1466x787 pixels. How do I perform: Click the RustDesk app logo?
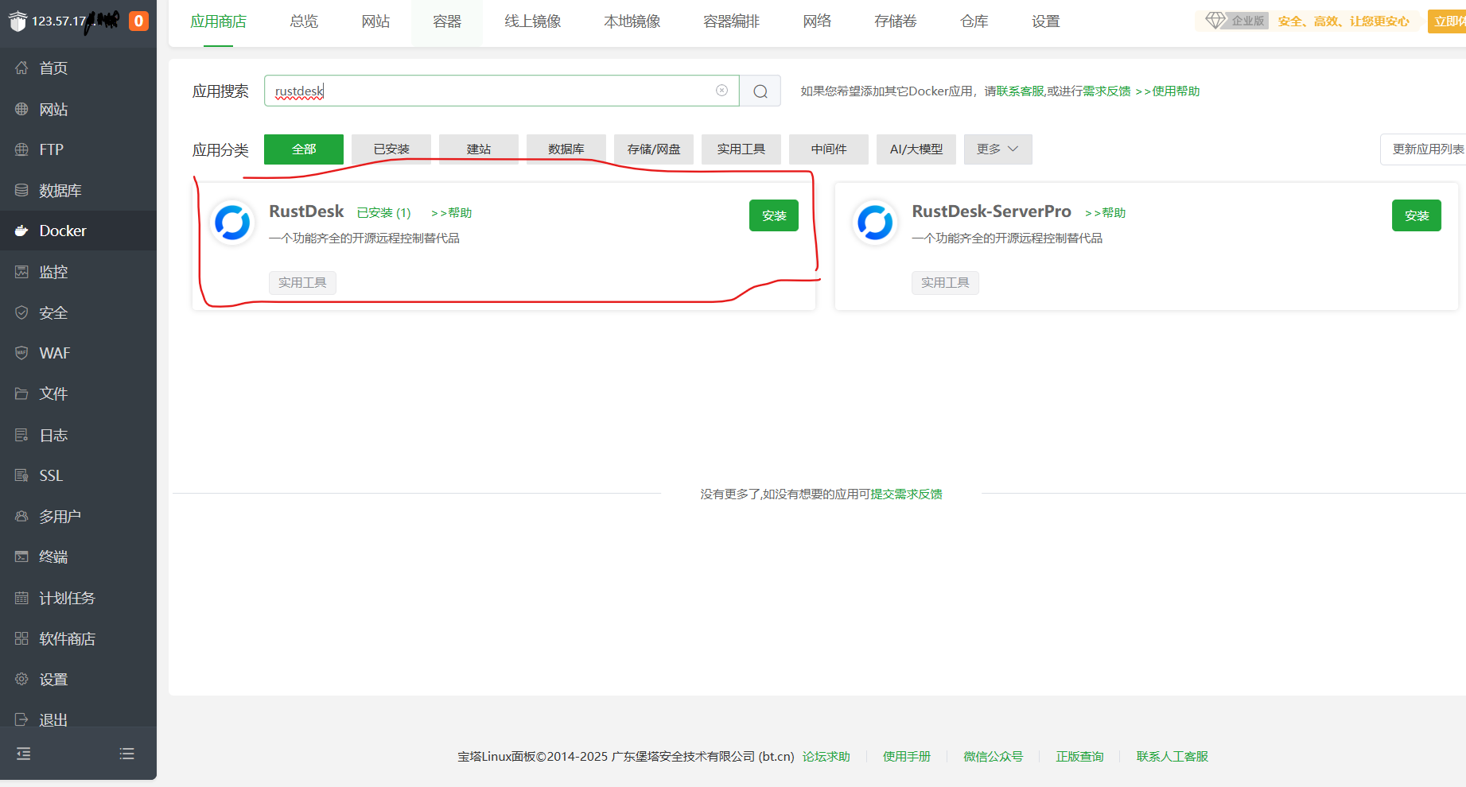click(x=232, y=223)
